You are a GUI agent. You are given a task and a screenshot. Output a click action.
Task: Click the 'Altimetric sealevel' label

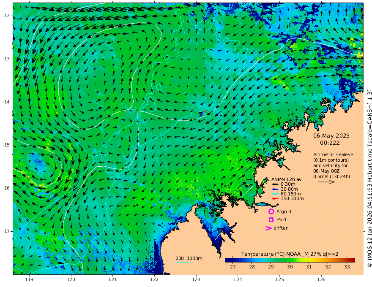[x=334, y=154]
